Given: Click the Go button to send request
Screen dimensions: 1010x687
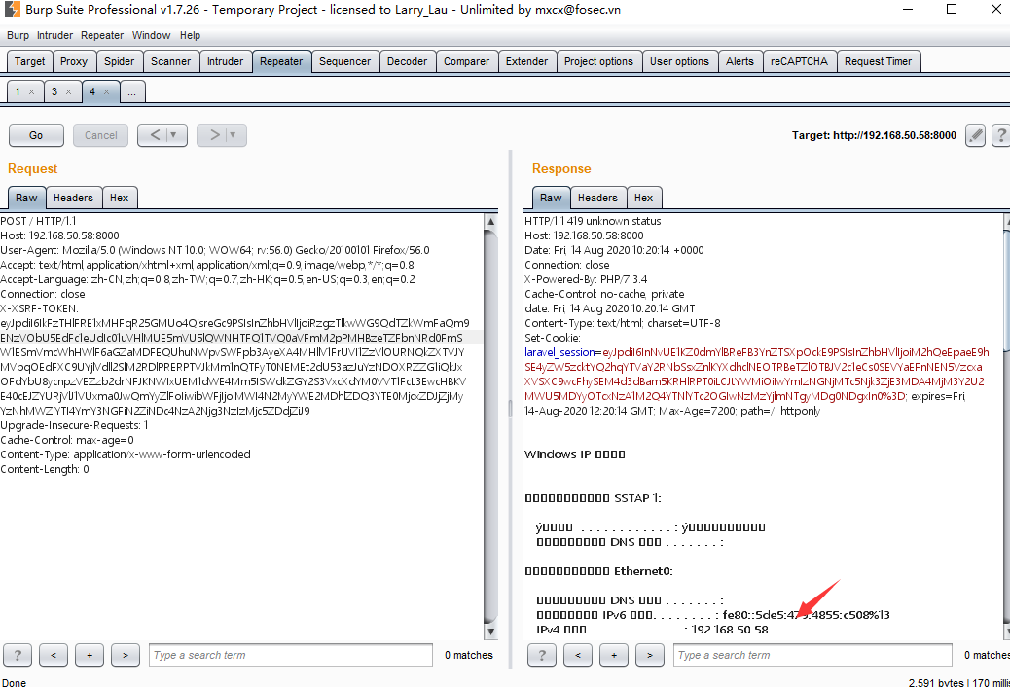Looking at the screenshot, I should pyautogui.click(x=36, y=135).
